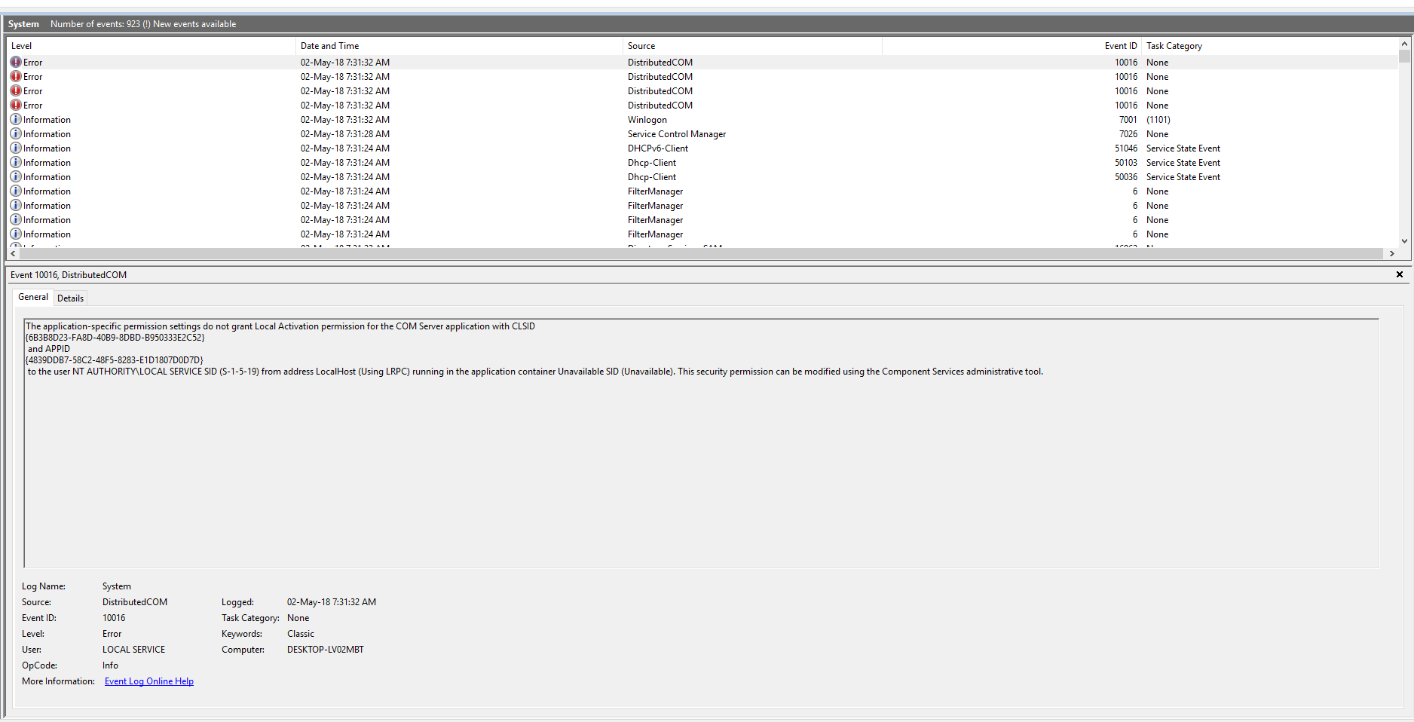Click the (1101) task category cell
1414x722 pixels.
click(x=1158, y=120)
